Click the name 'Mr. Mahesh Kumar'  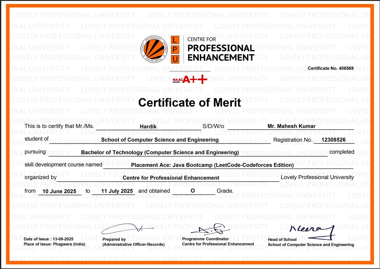click(x=292, y=126)
